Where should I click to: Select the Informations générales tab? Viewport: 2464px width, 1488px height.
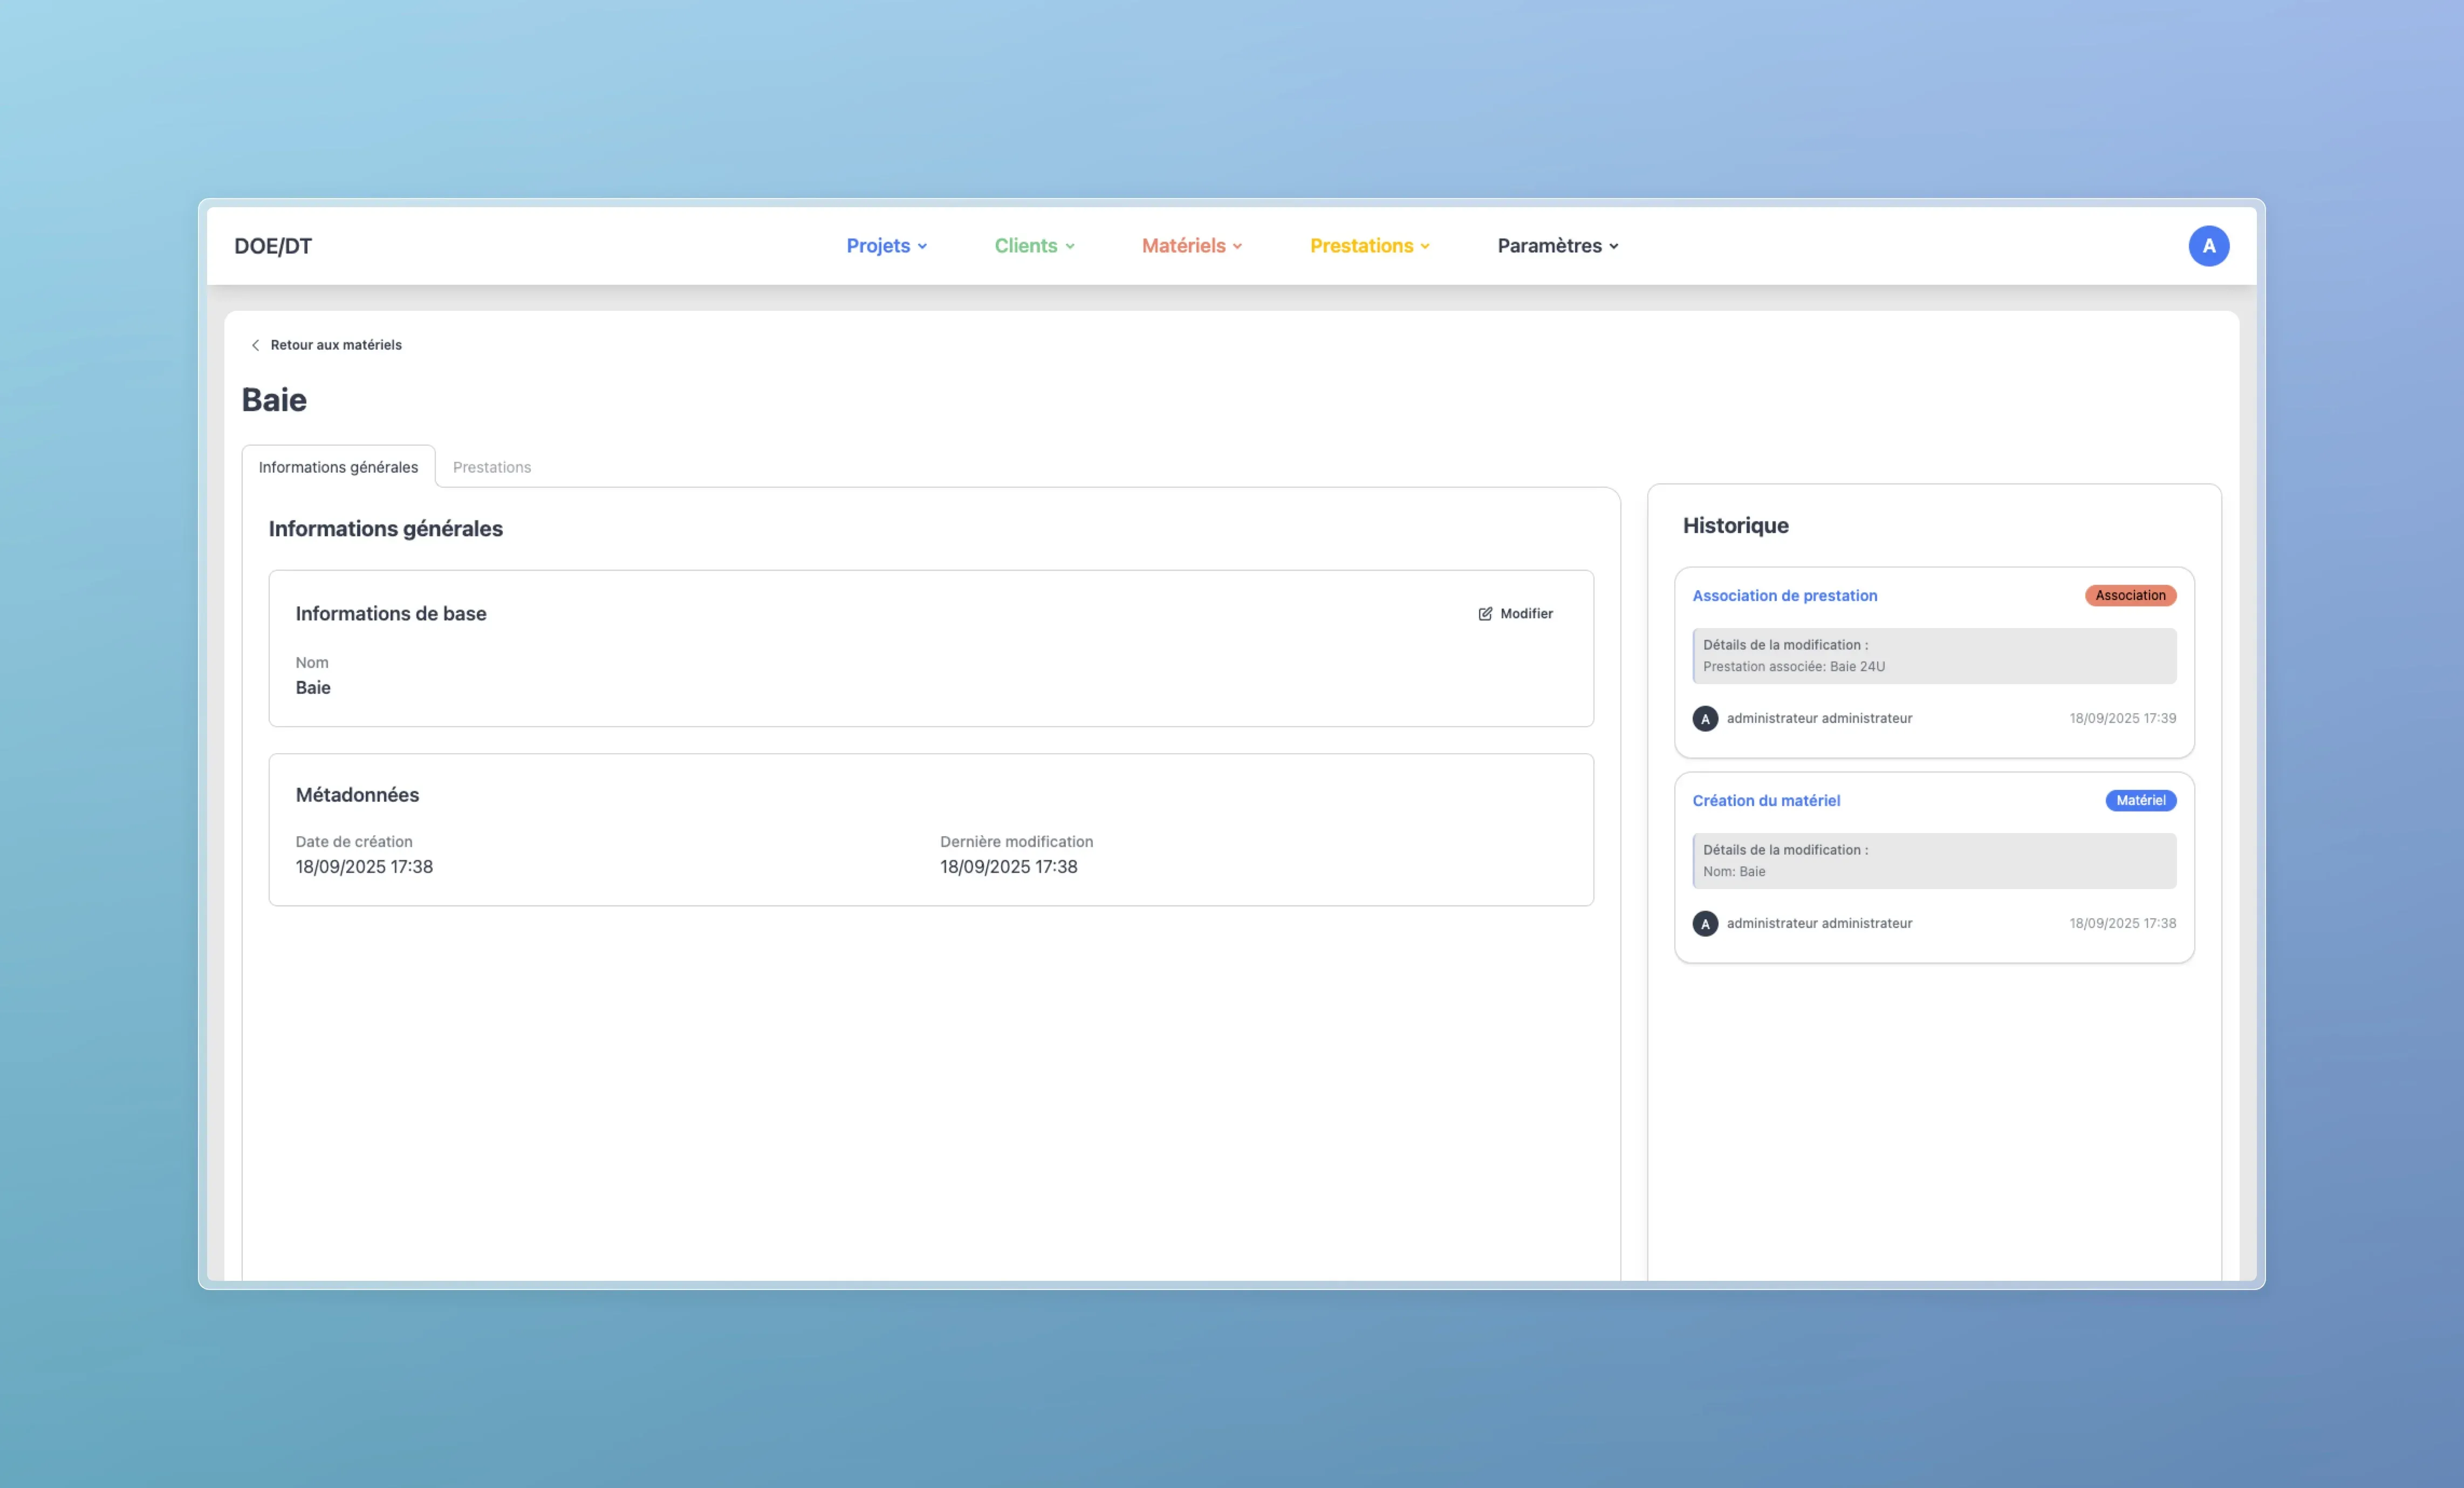(x=338, y=467)
